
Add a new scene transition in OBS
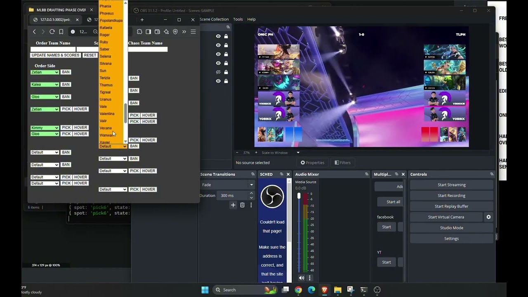tap(233, 205)
